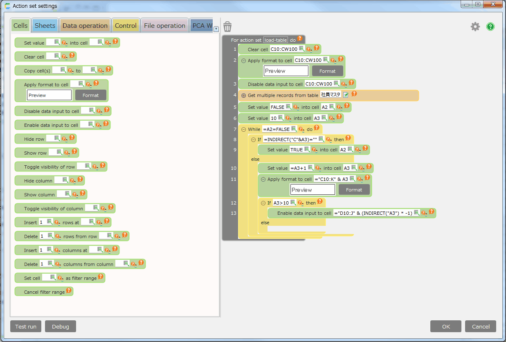Switch to the Sheets tab

(x=45, y=25)
